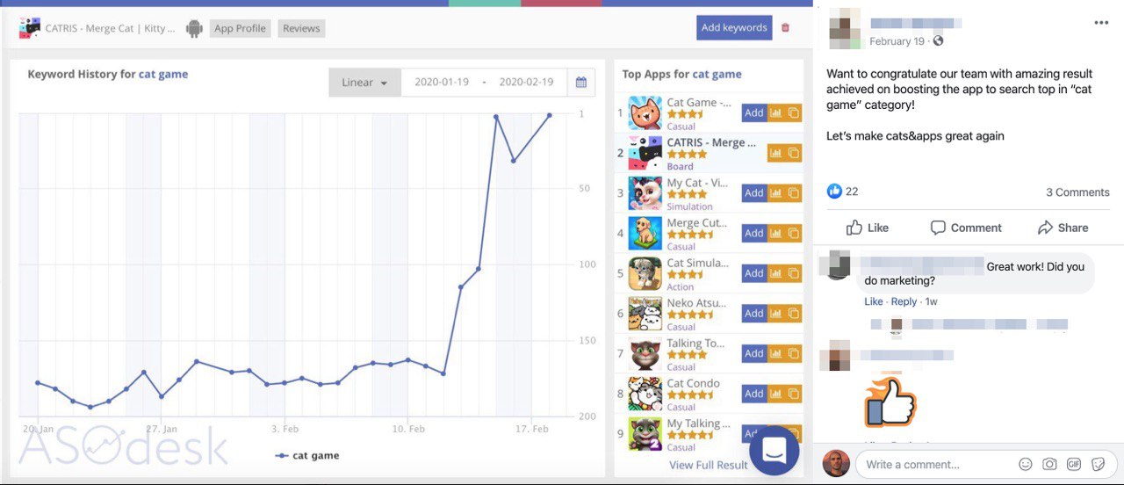Open post options three-dot menu
This screenshot has width=1124, height=485.
click(x=1101, y=23)
